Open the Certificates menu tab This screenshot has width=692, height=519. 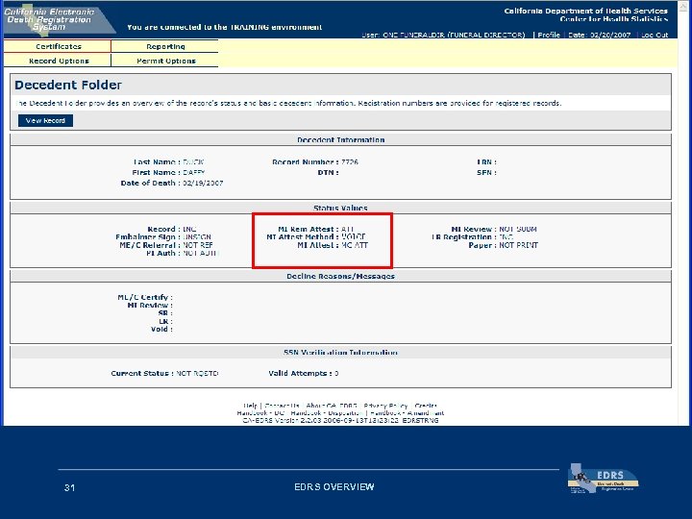coord(58,46)
